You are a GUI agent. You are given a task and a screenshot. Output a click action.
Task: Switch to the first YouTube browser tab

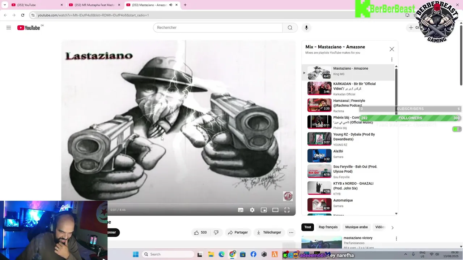(36, 5)
